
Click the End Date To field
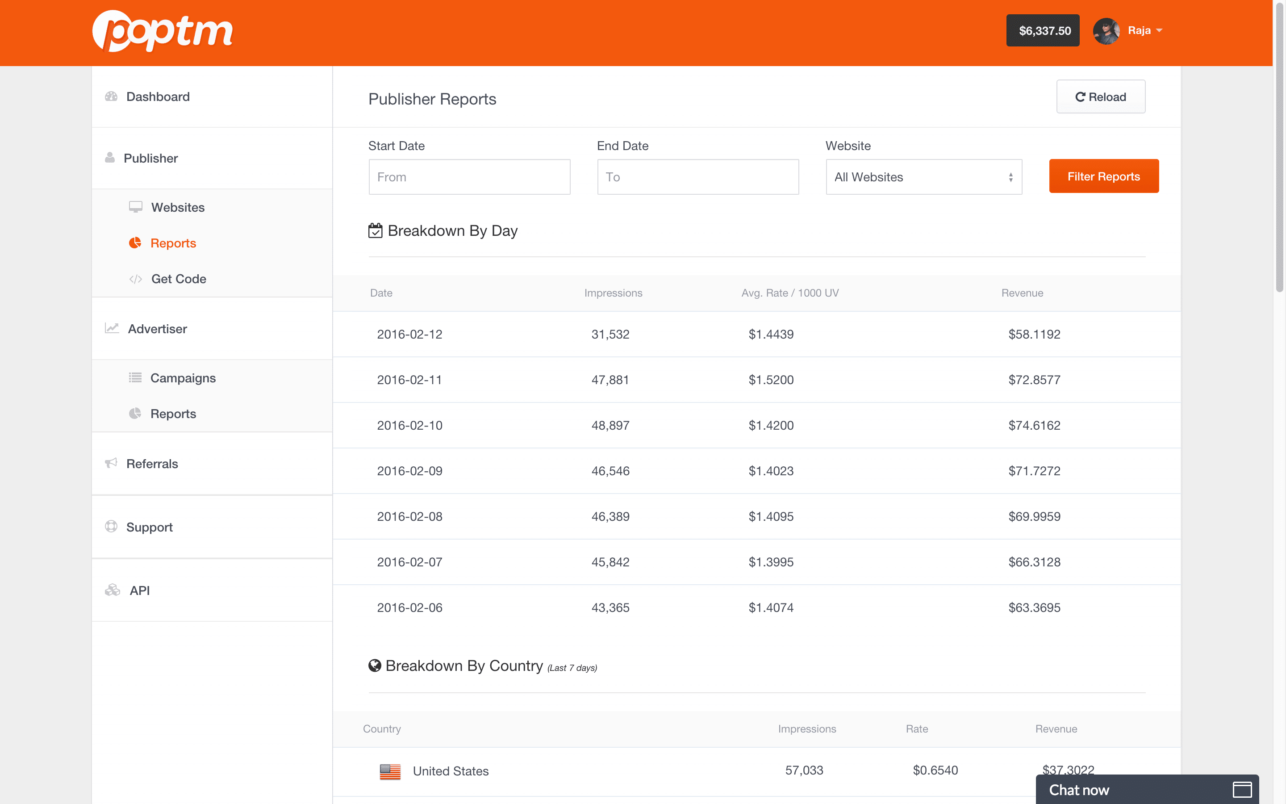697,176
